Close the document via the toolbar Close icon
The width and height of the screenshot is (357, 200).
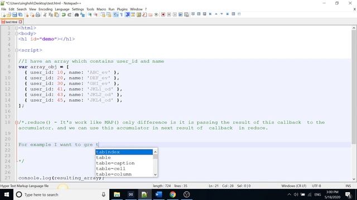coord(26,15)
